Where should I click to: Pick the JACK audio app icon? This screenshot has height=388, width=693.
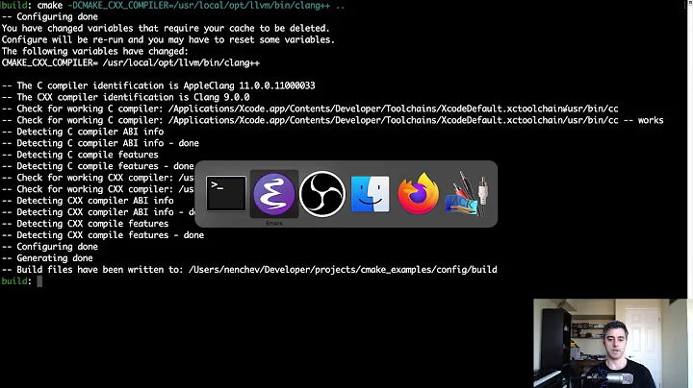[x=466, y=194]
